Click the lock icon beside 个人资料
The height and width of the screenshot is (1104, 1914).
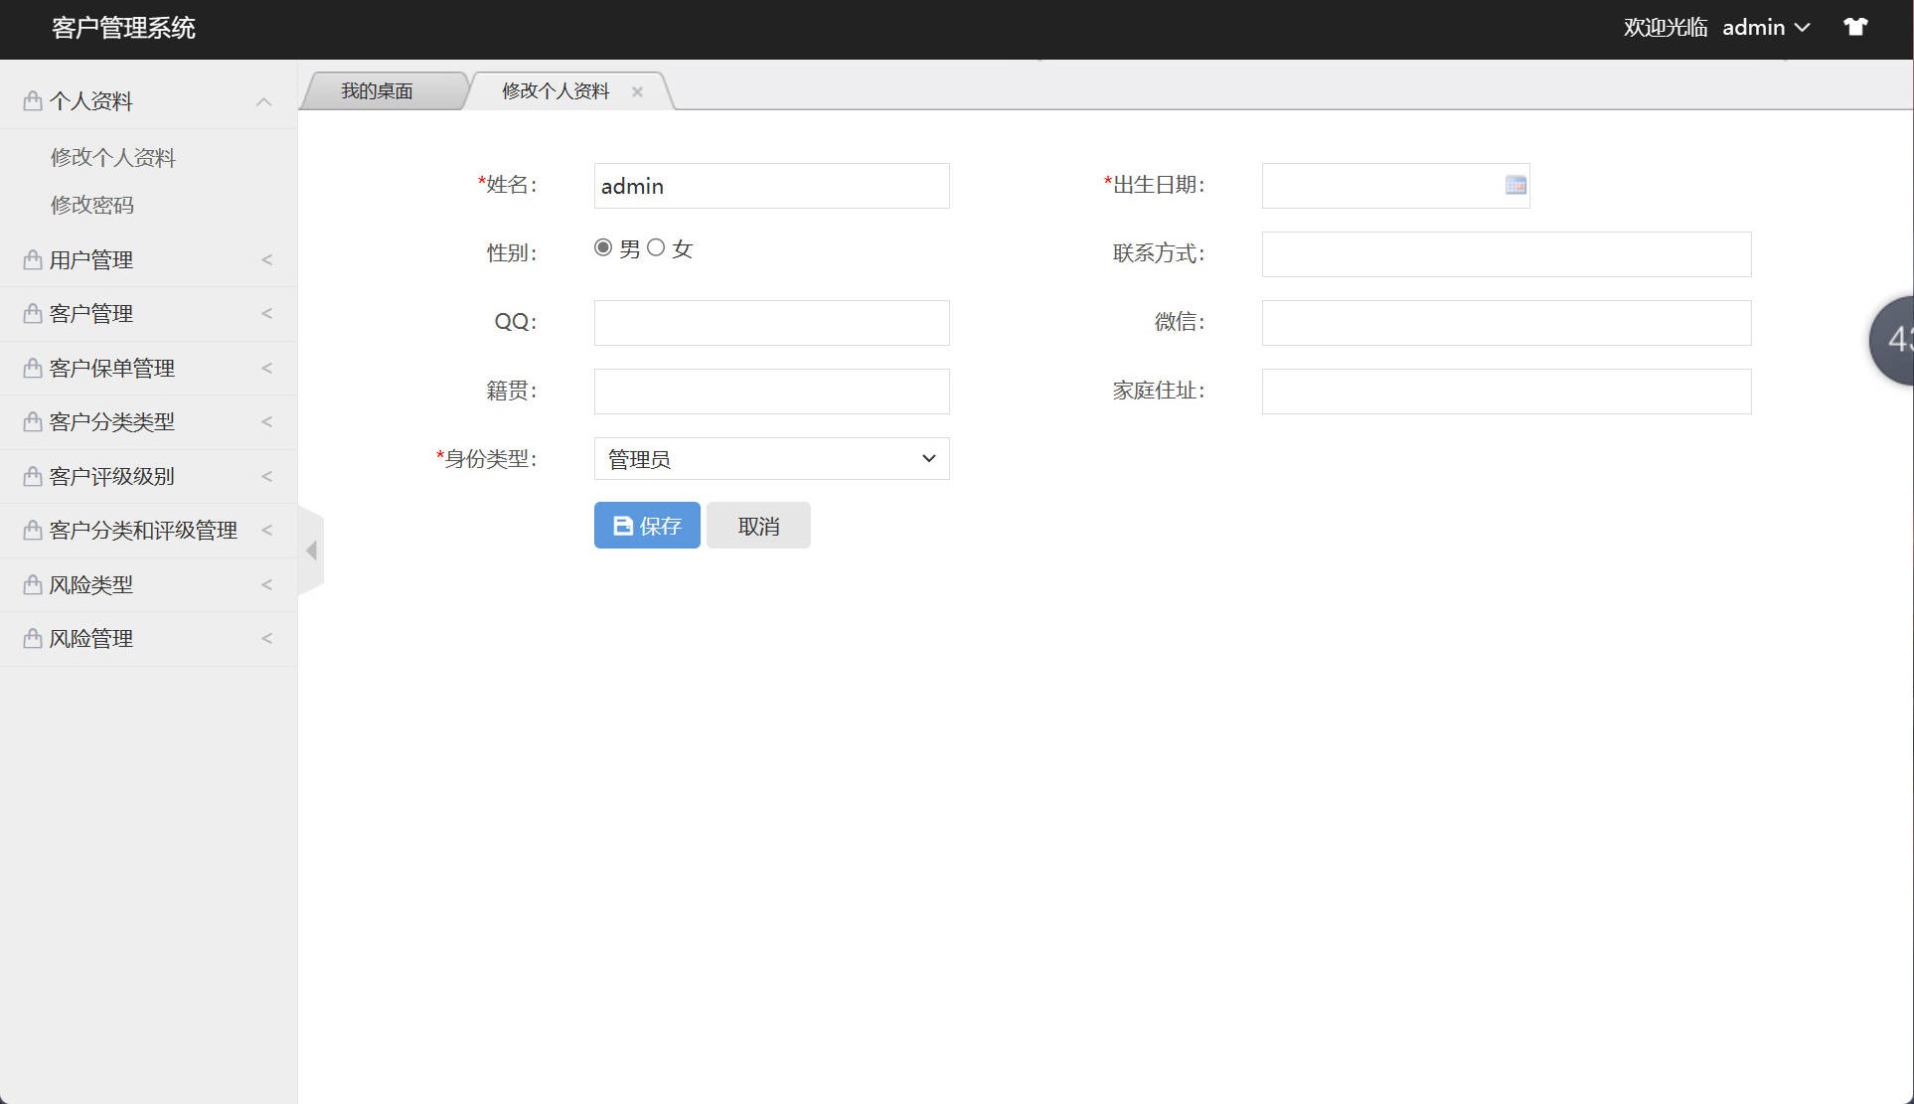(31, 100)
